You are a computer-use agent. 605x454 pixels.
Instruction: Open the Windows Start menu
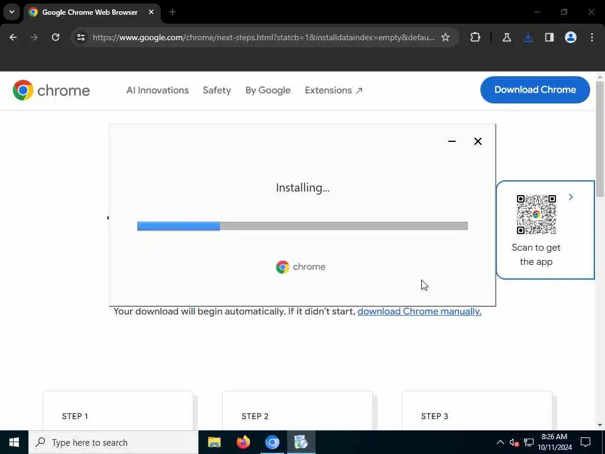point(14,442)
